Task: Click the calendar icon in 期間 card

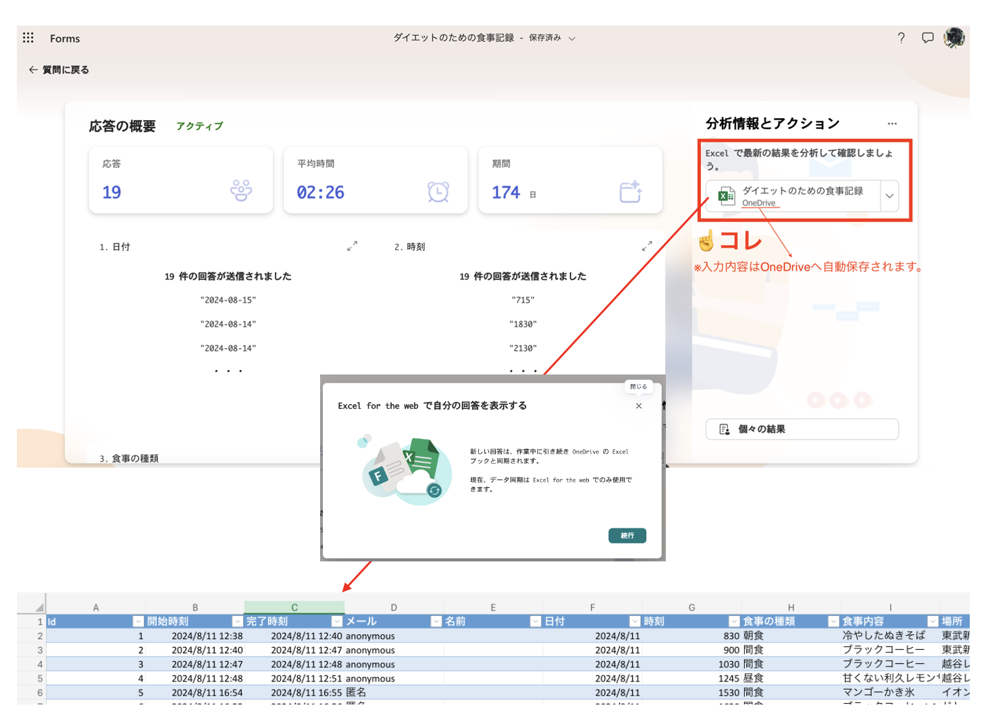Action: [631, 192]
